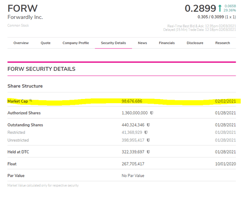Click the value 1,360,000,000
This screenshot has width=247, height=198.
point(135,113)
